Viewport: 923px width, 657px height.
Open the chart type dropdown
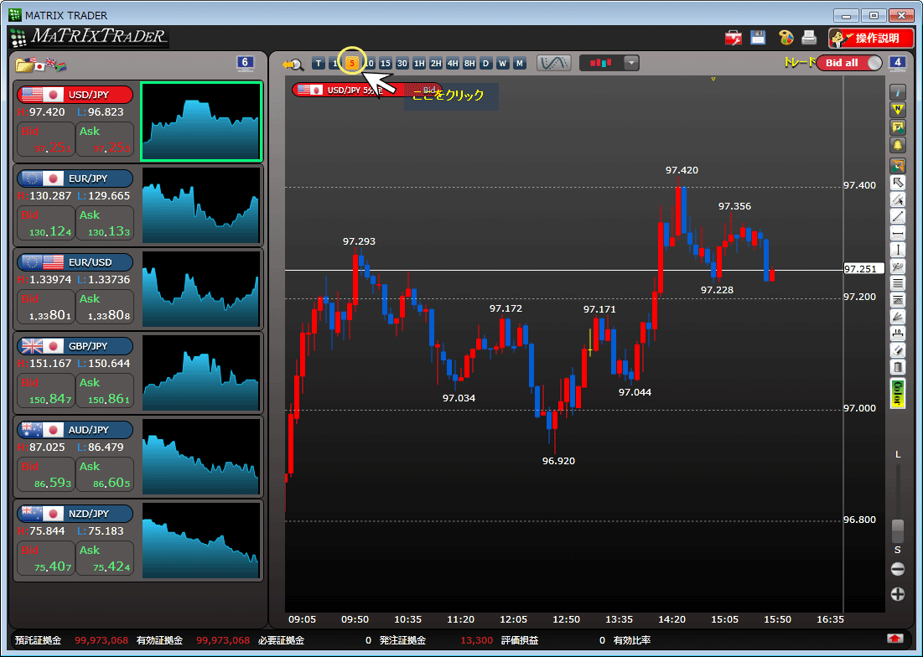tap(631, 63)
